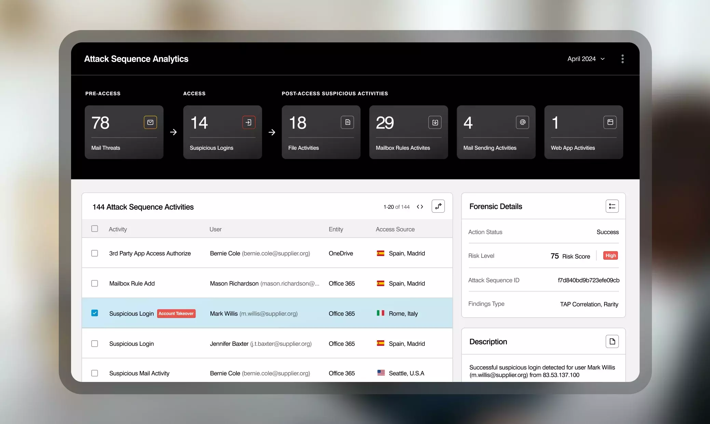Click the login arrow icon on Suspicious Logins card

(249, 122)
